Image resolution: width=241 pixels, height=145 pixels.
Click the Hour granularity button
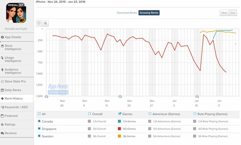click(x=224, y=13)
